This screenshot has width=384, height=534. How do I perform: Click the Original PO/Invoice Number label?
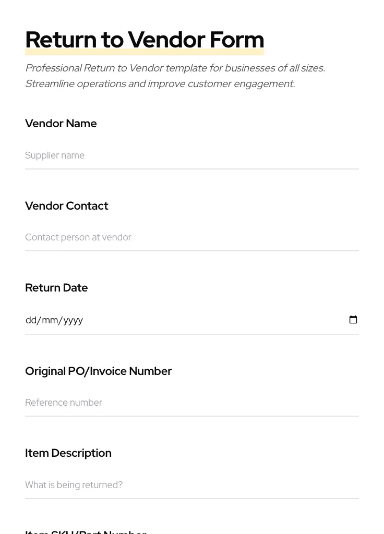[x=98, y=371]
